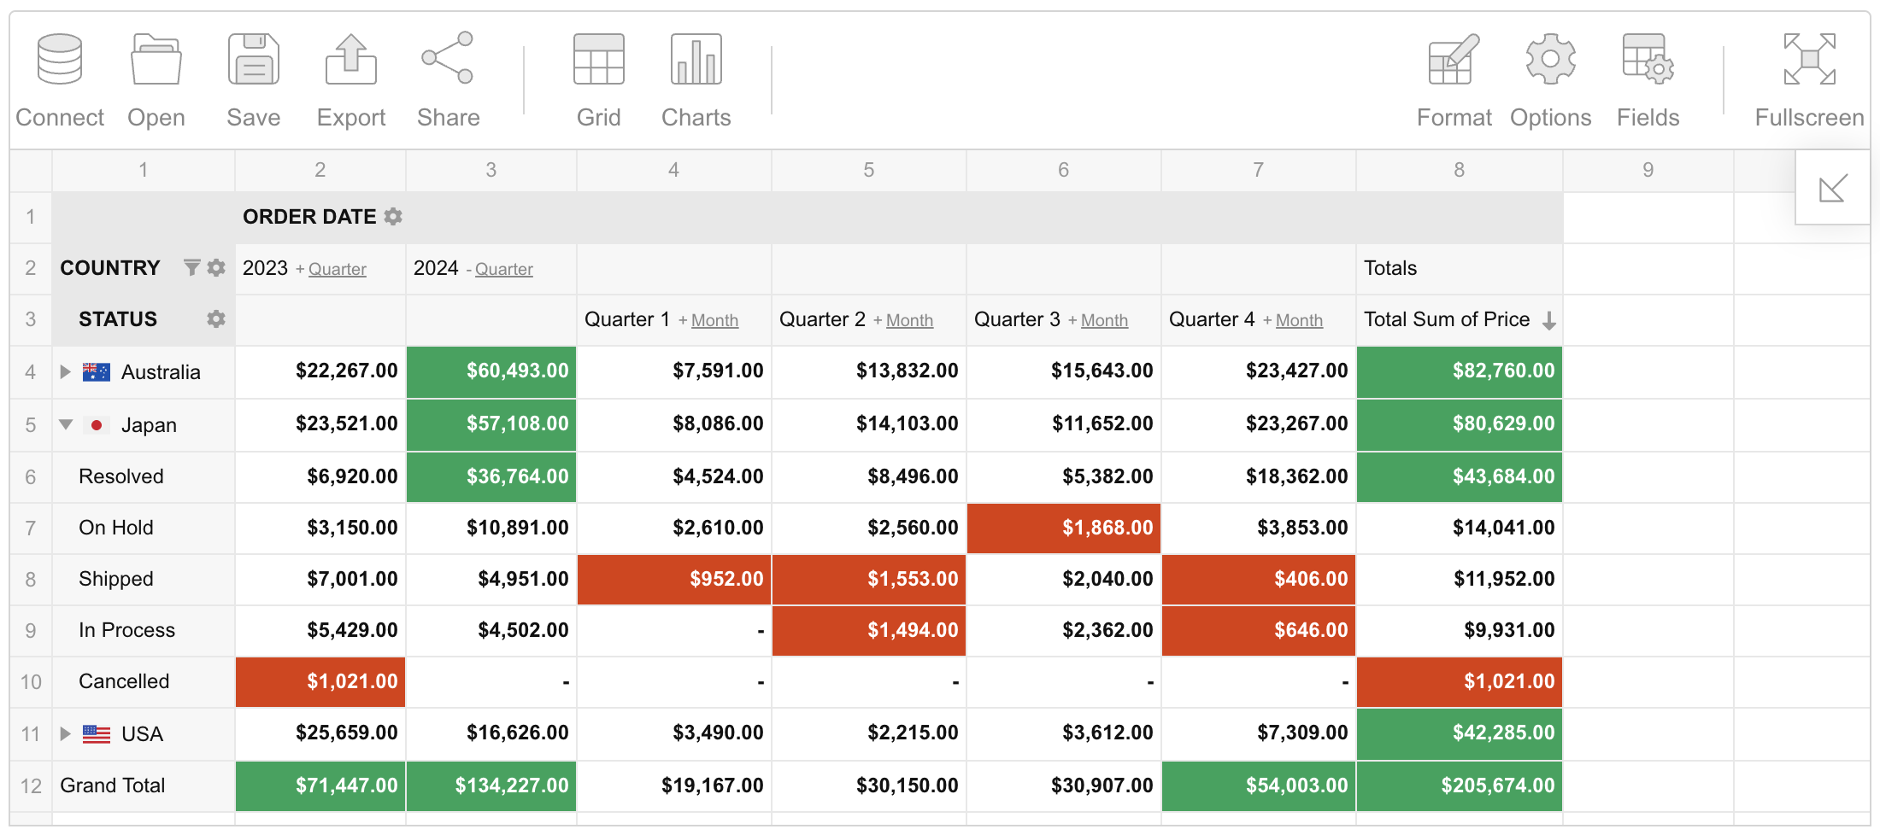
Task: Select the $646.00 In Process cell
Action: pyautogui.click(x=1259, y=630)
